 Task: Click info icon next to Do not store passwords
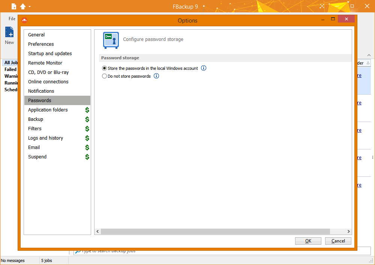pyautogui.click(x=156, y=76)
